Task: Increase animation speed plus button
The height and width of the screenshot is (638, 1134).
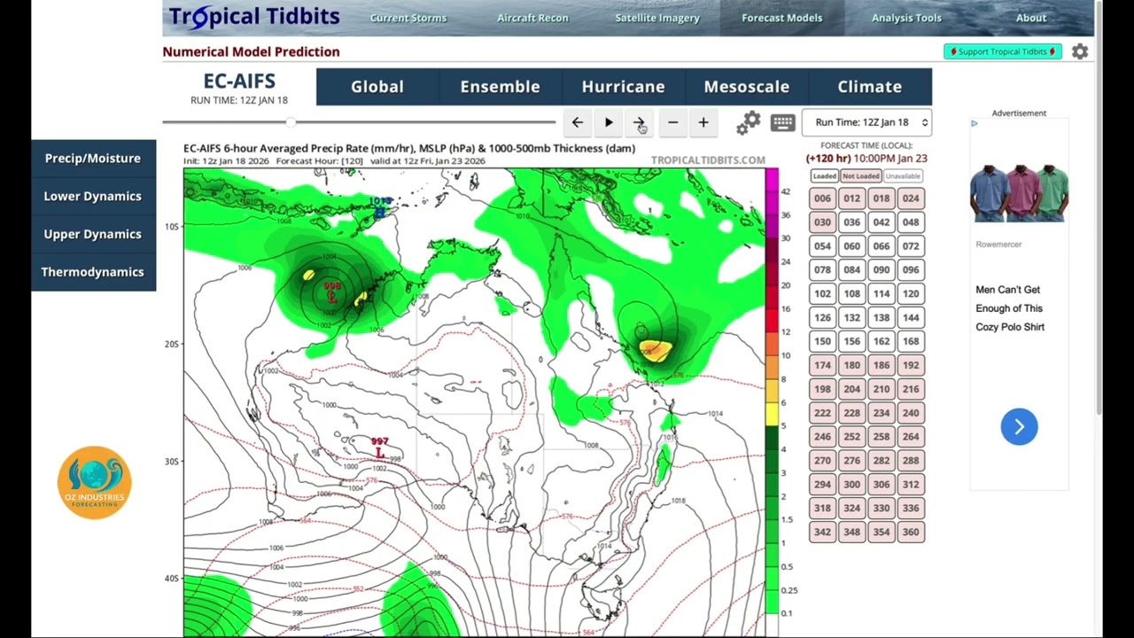Action: point(703,122)
